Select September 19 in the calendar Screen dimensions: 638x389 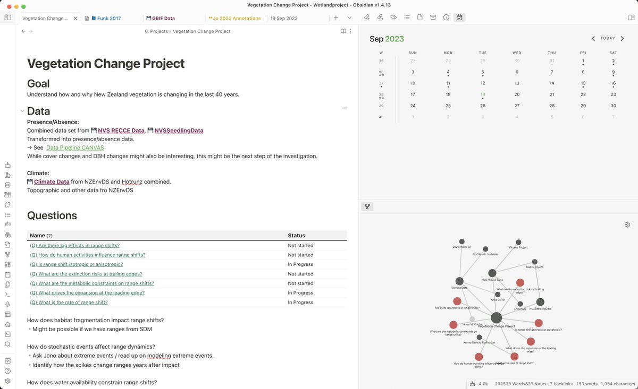pos(482,94)
